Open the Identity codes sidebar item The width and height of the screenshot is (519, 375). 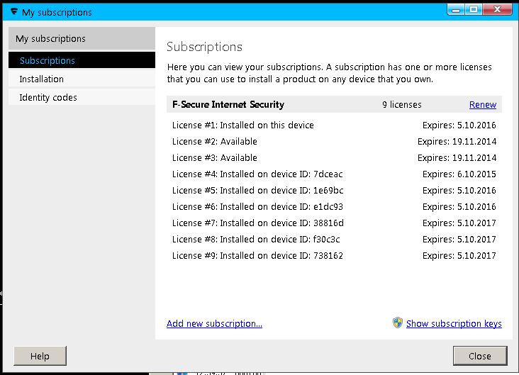[82, 97]
